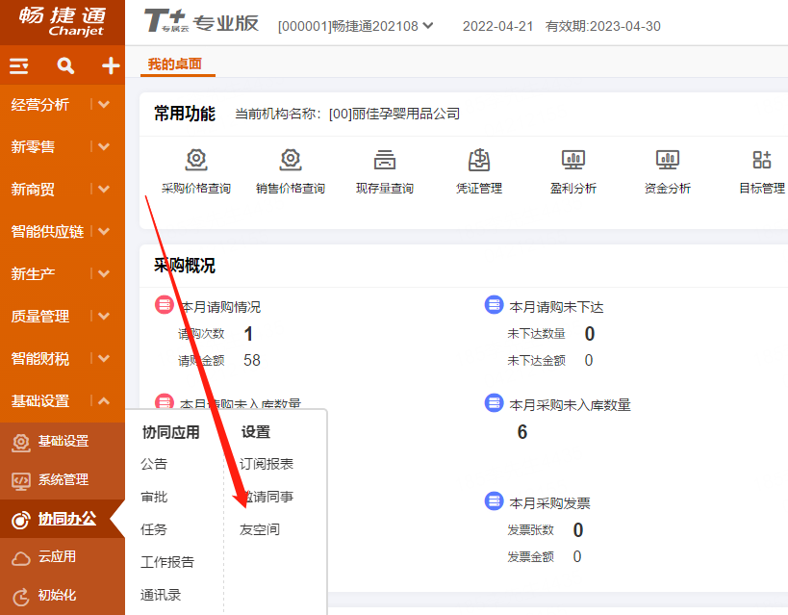
Task: Expand the 新商贸 menu chevron
Action: pyautogui.click(x=104, y=189)
